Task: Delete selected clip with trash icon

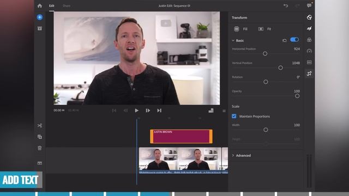Action: 40,148
